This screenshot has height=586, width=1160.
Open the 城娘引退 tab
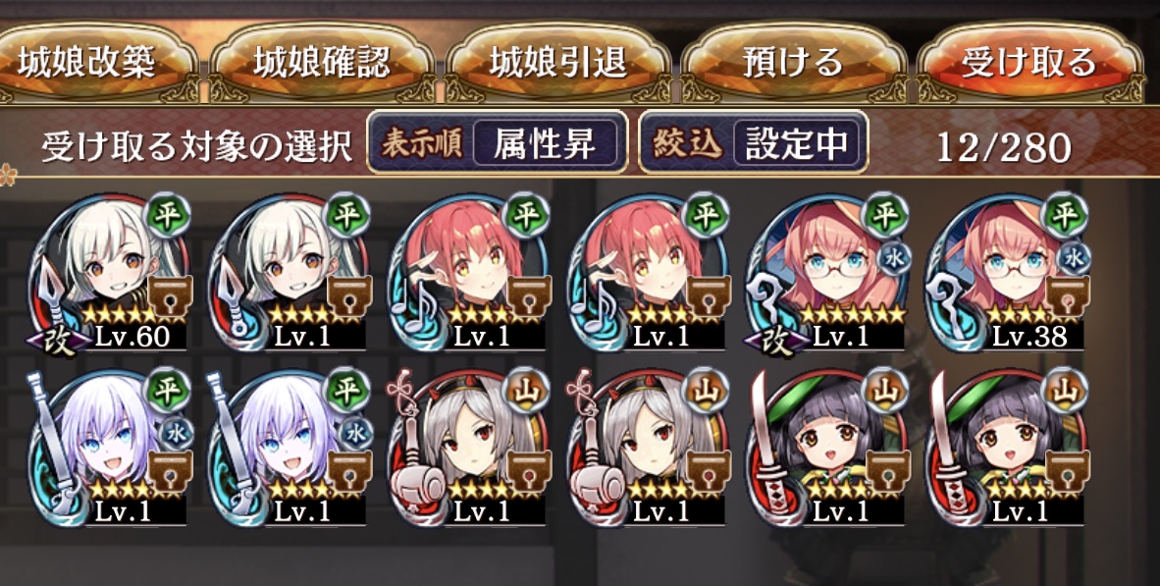(557, 64)
